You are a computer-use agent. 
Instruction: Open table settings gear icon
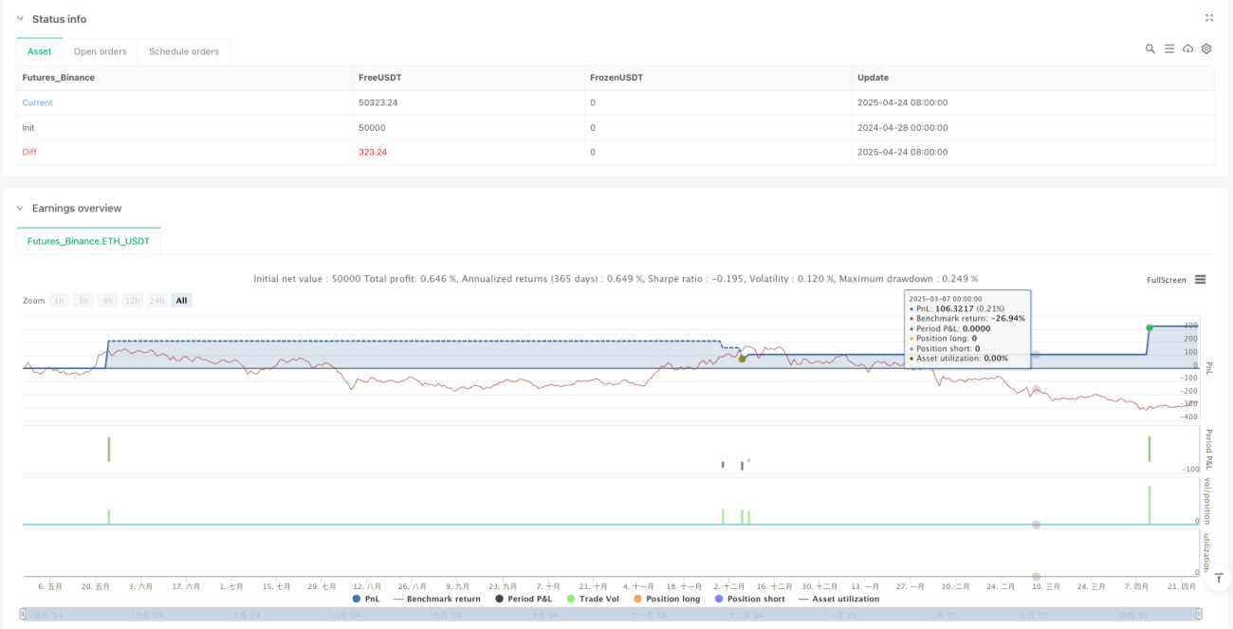tap(1206, 48)
